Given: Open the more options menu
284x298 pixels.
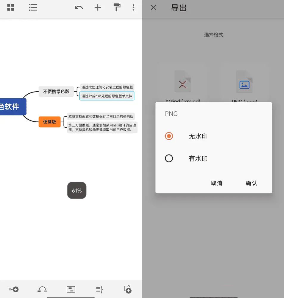Looking at the screenshot, I should 133,7.
